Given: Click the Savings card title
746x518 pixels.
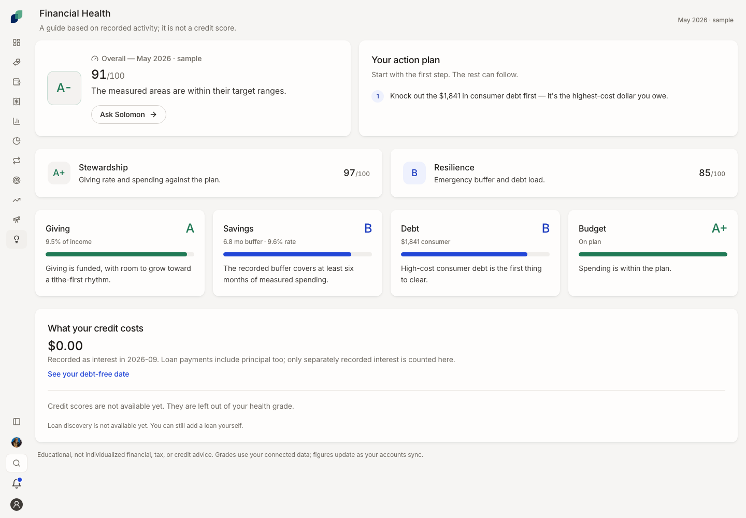Looking at the screenshot, I should click(x=238, y=228).
